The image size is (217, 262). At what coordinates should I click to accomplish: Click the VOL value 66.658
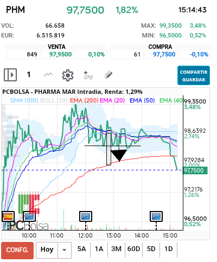[55, 25]
